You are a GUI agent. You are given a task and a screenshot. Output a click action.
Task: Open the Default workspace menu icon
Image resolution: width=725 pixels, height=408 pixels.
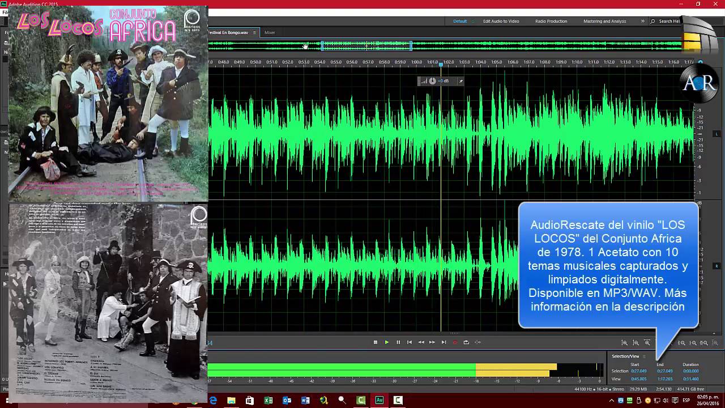click(x=474, y=22)
